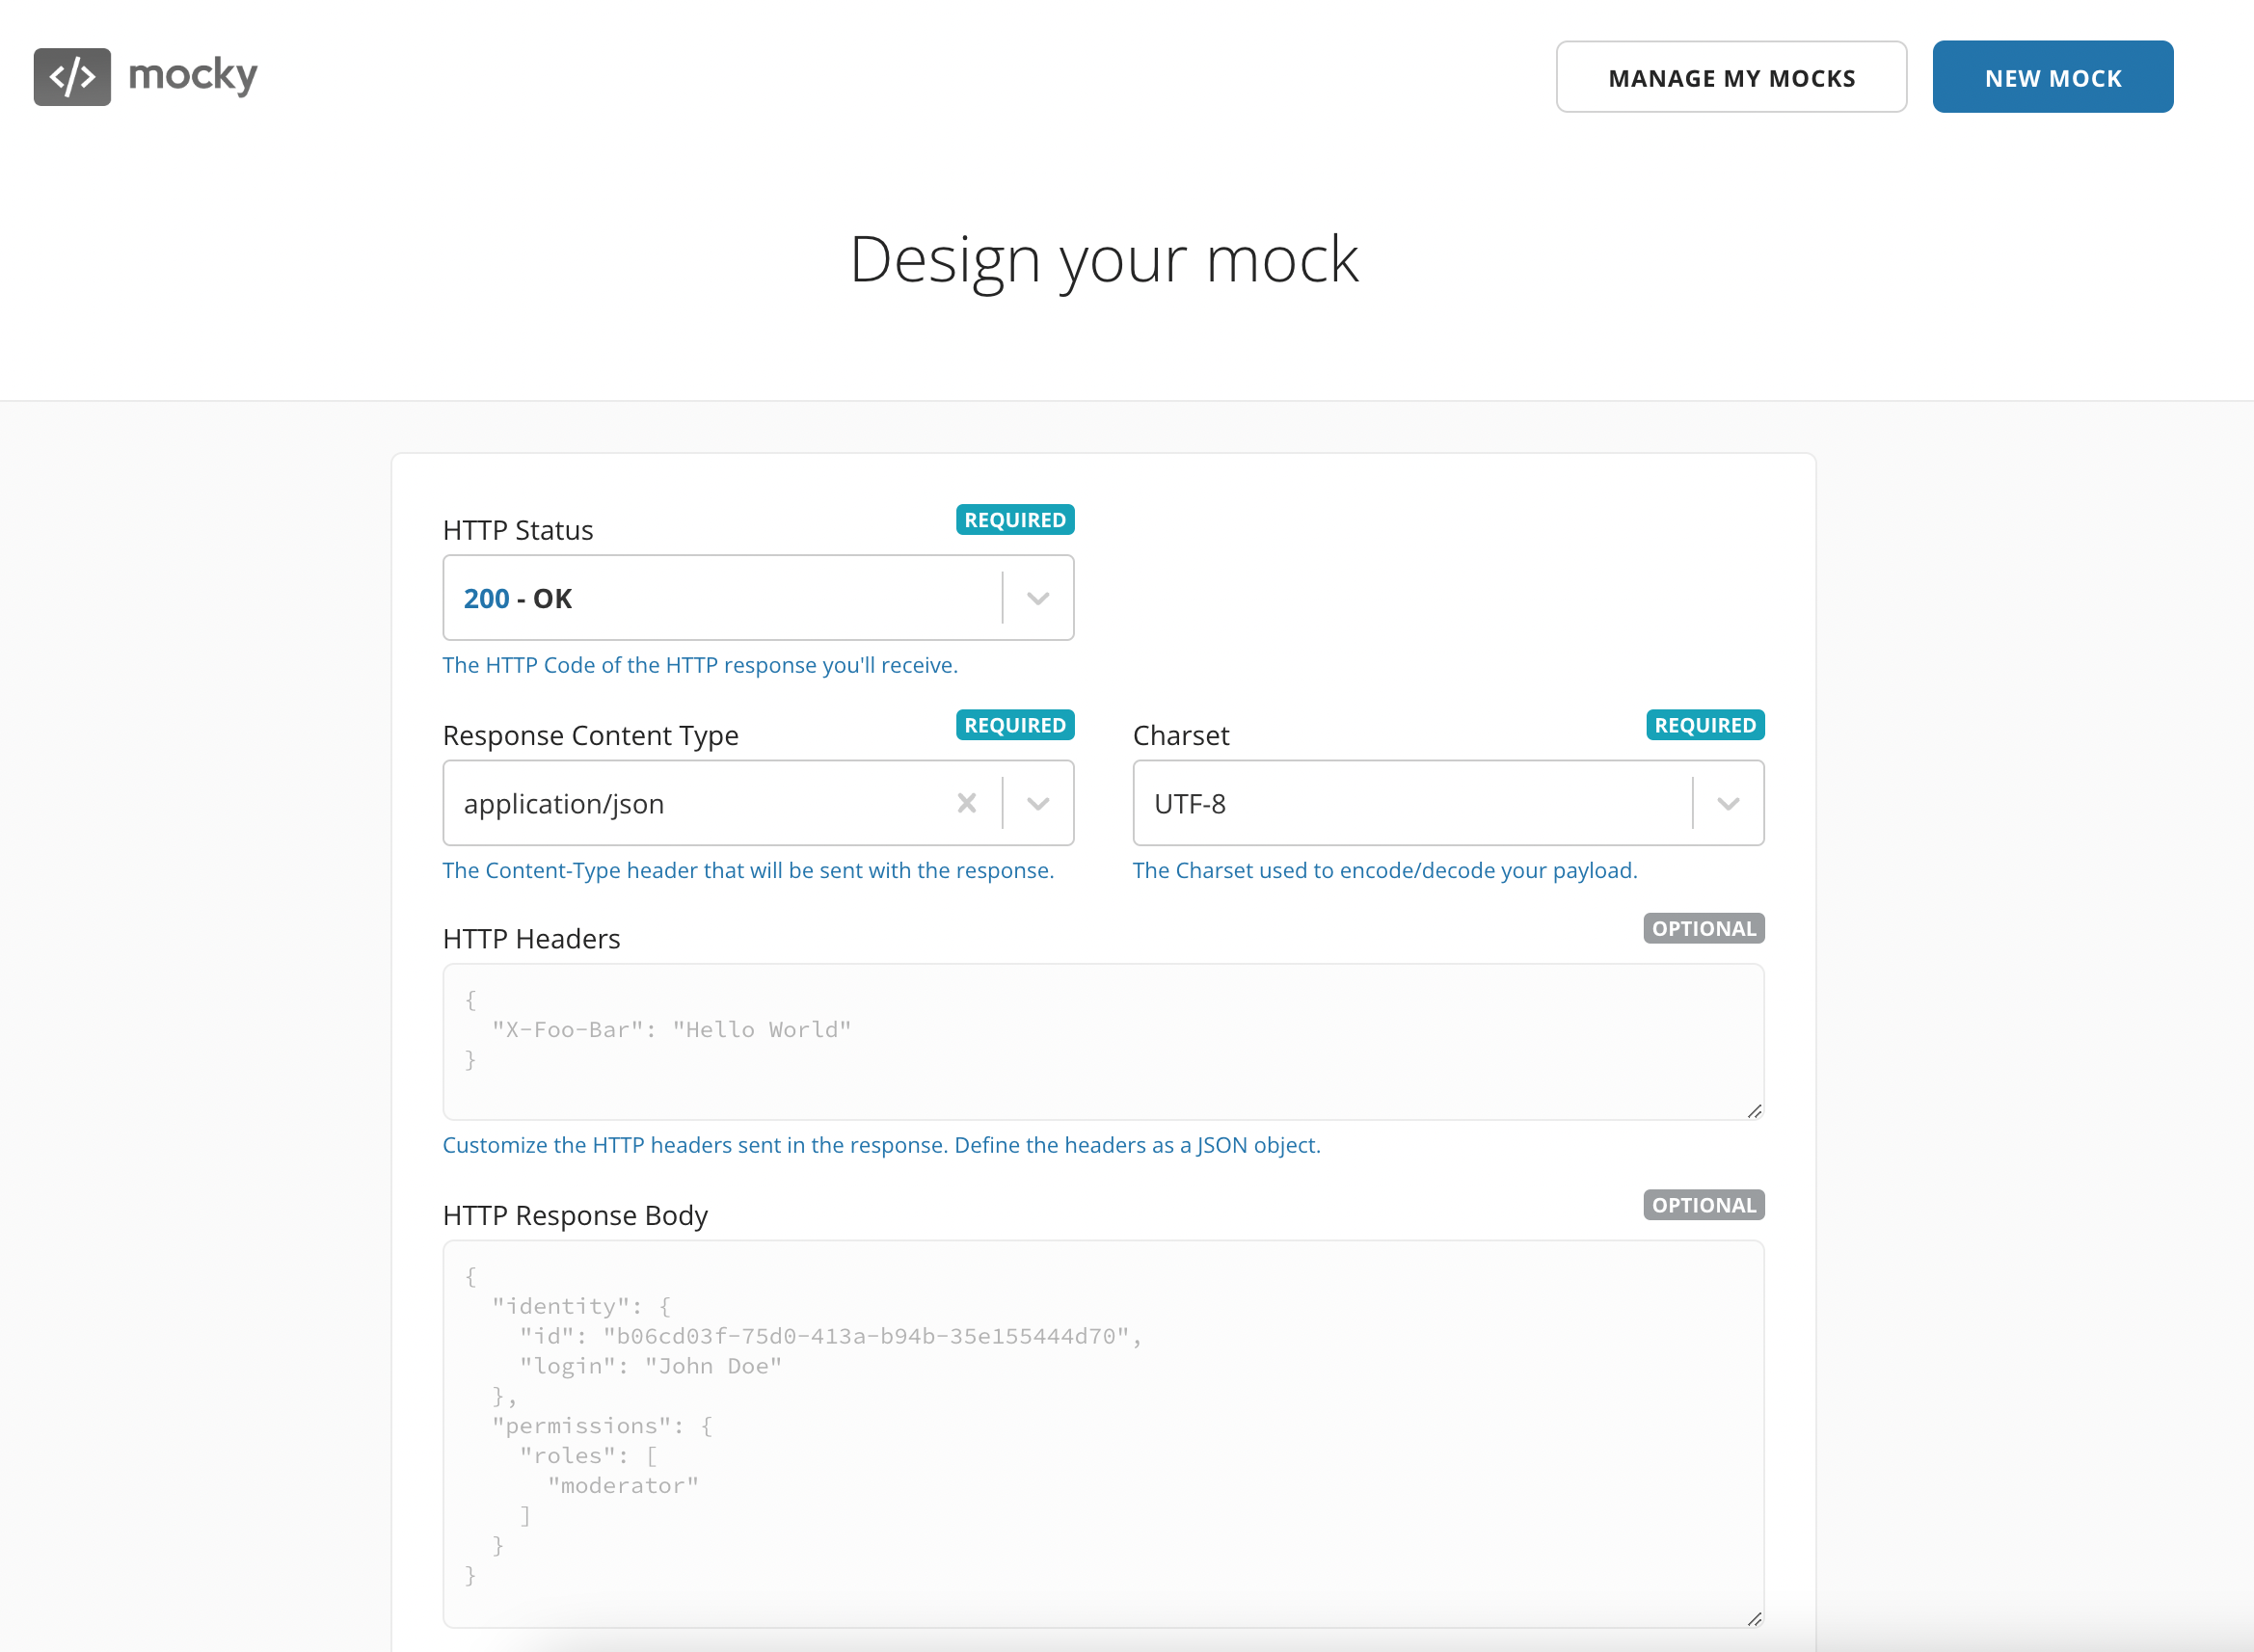
Task: Click the Response Content Type label
Action: [590, 735]
